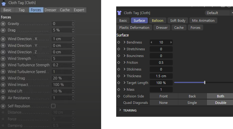233x129 pixels.
Task: Open the Balloon tab
Action: click(x=157, y=21)
